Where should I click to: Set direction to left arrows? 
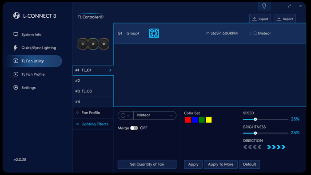[x=252, y=147]
